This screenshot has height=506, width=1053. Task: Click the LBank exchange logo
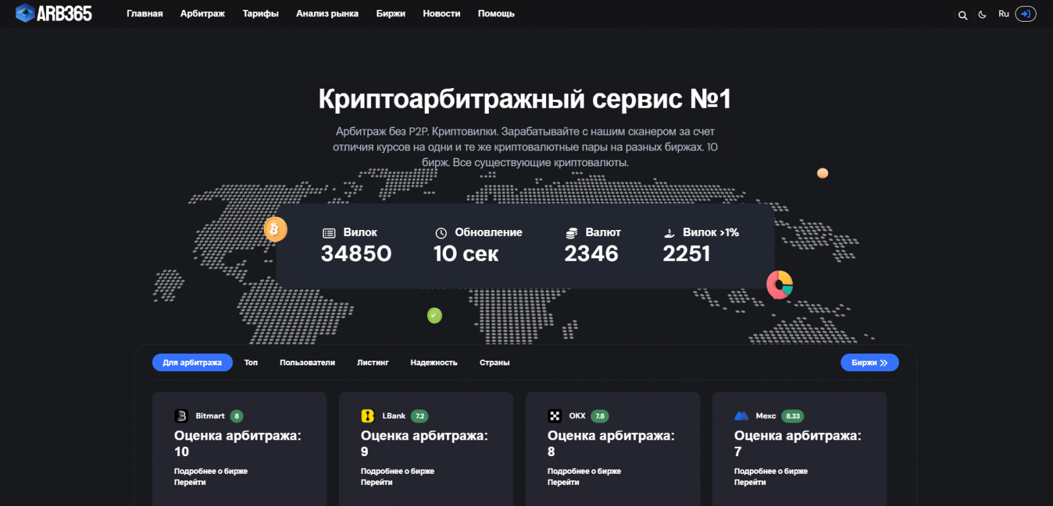tap(368, 416)
